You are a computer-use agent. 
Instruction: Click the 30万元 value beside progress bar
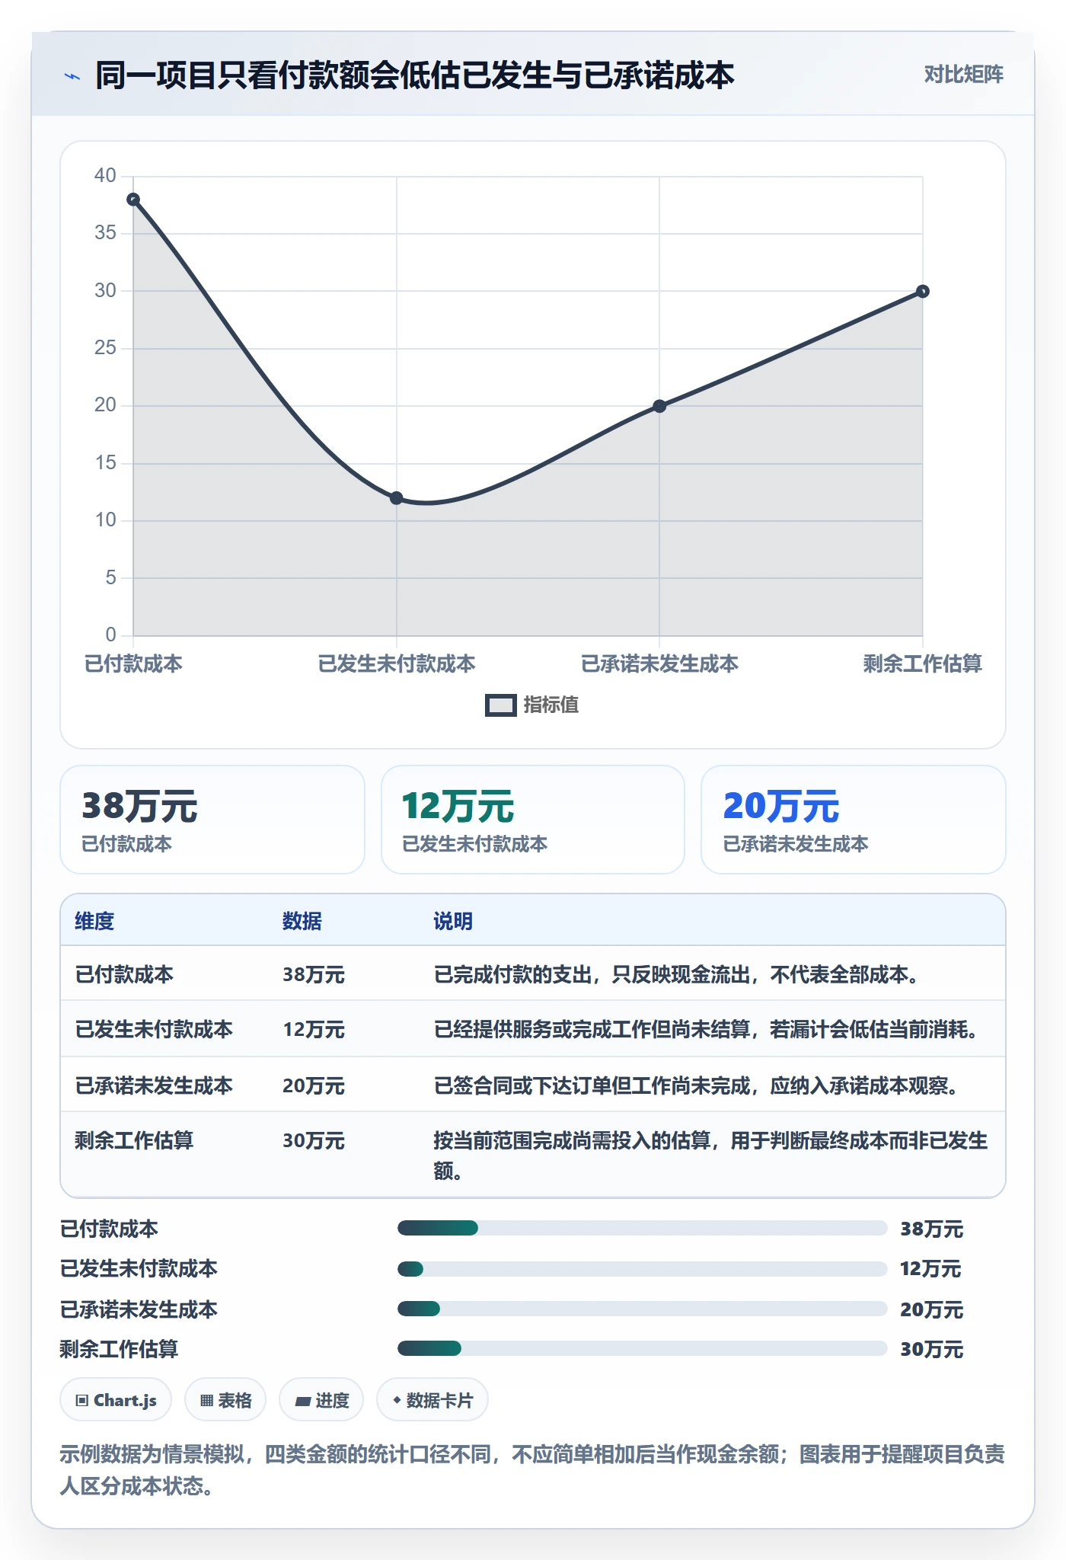click(931, 1349)
